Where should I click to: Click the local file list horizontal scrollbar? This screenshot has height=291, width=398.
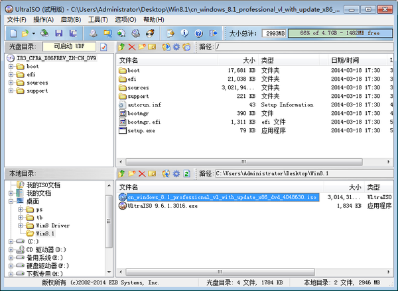pos(220,272)
